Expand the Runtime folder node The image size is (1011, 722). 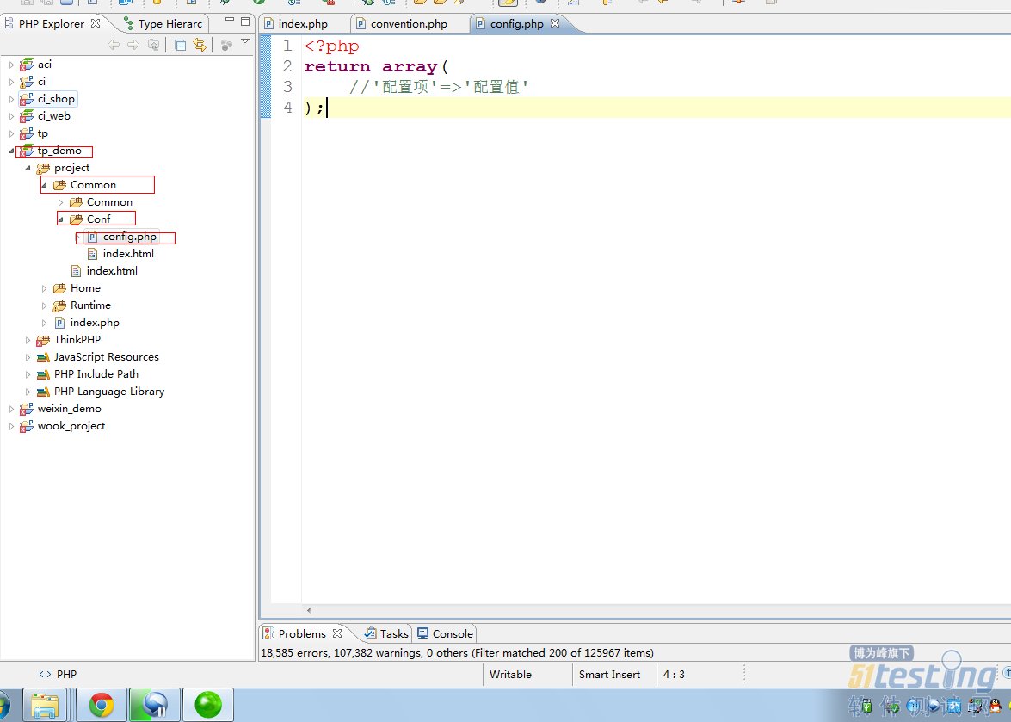(x=44, y=305)
